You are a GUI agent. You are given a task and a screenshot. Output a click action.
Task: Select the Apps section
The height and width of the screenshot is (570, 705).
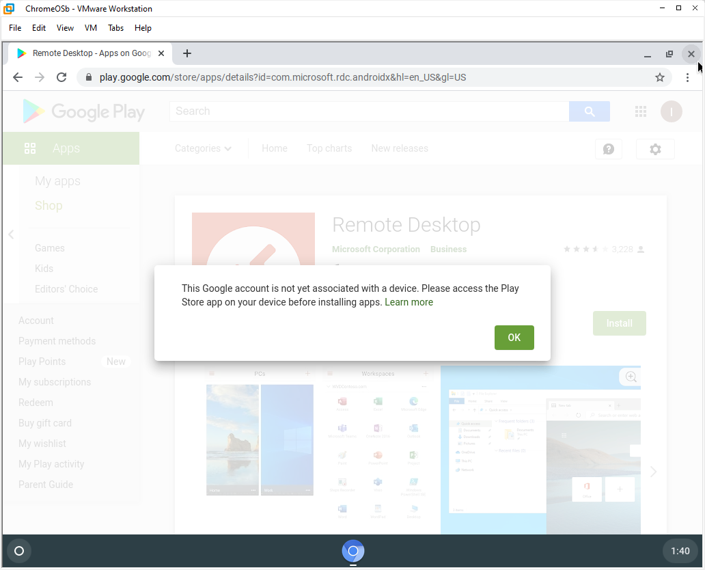coord(71,148)
